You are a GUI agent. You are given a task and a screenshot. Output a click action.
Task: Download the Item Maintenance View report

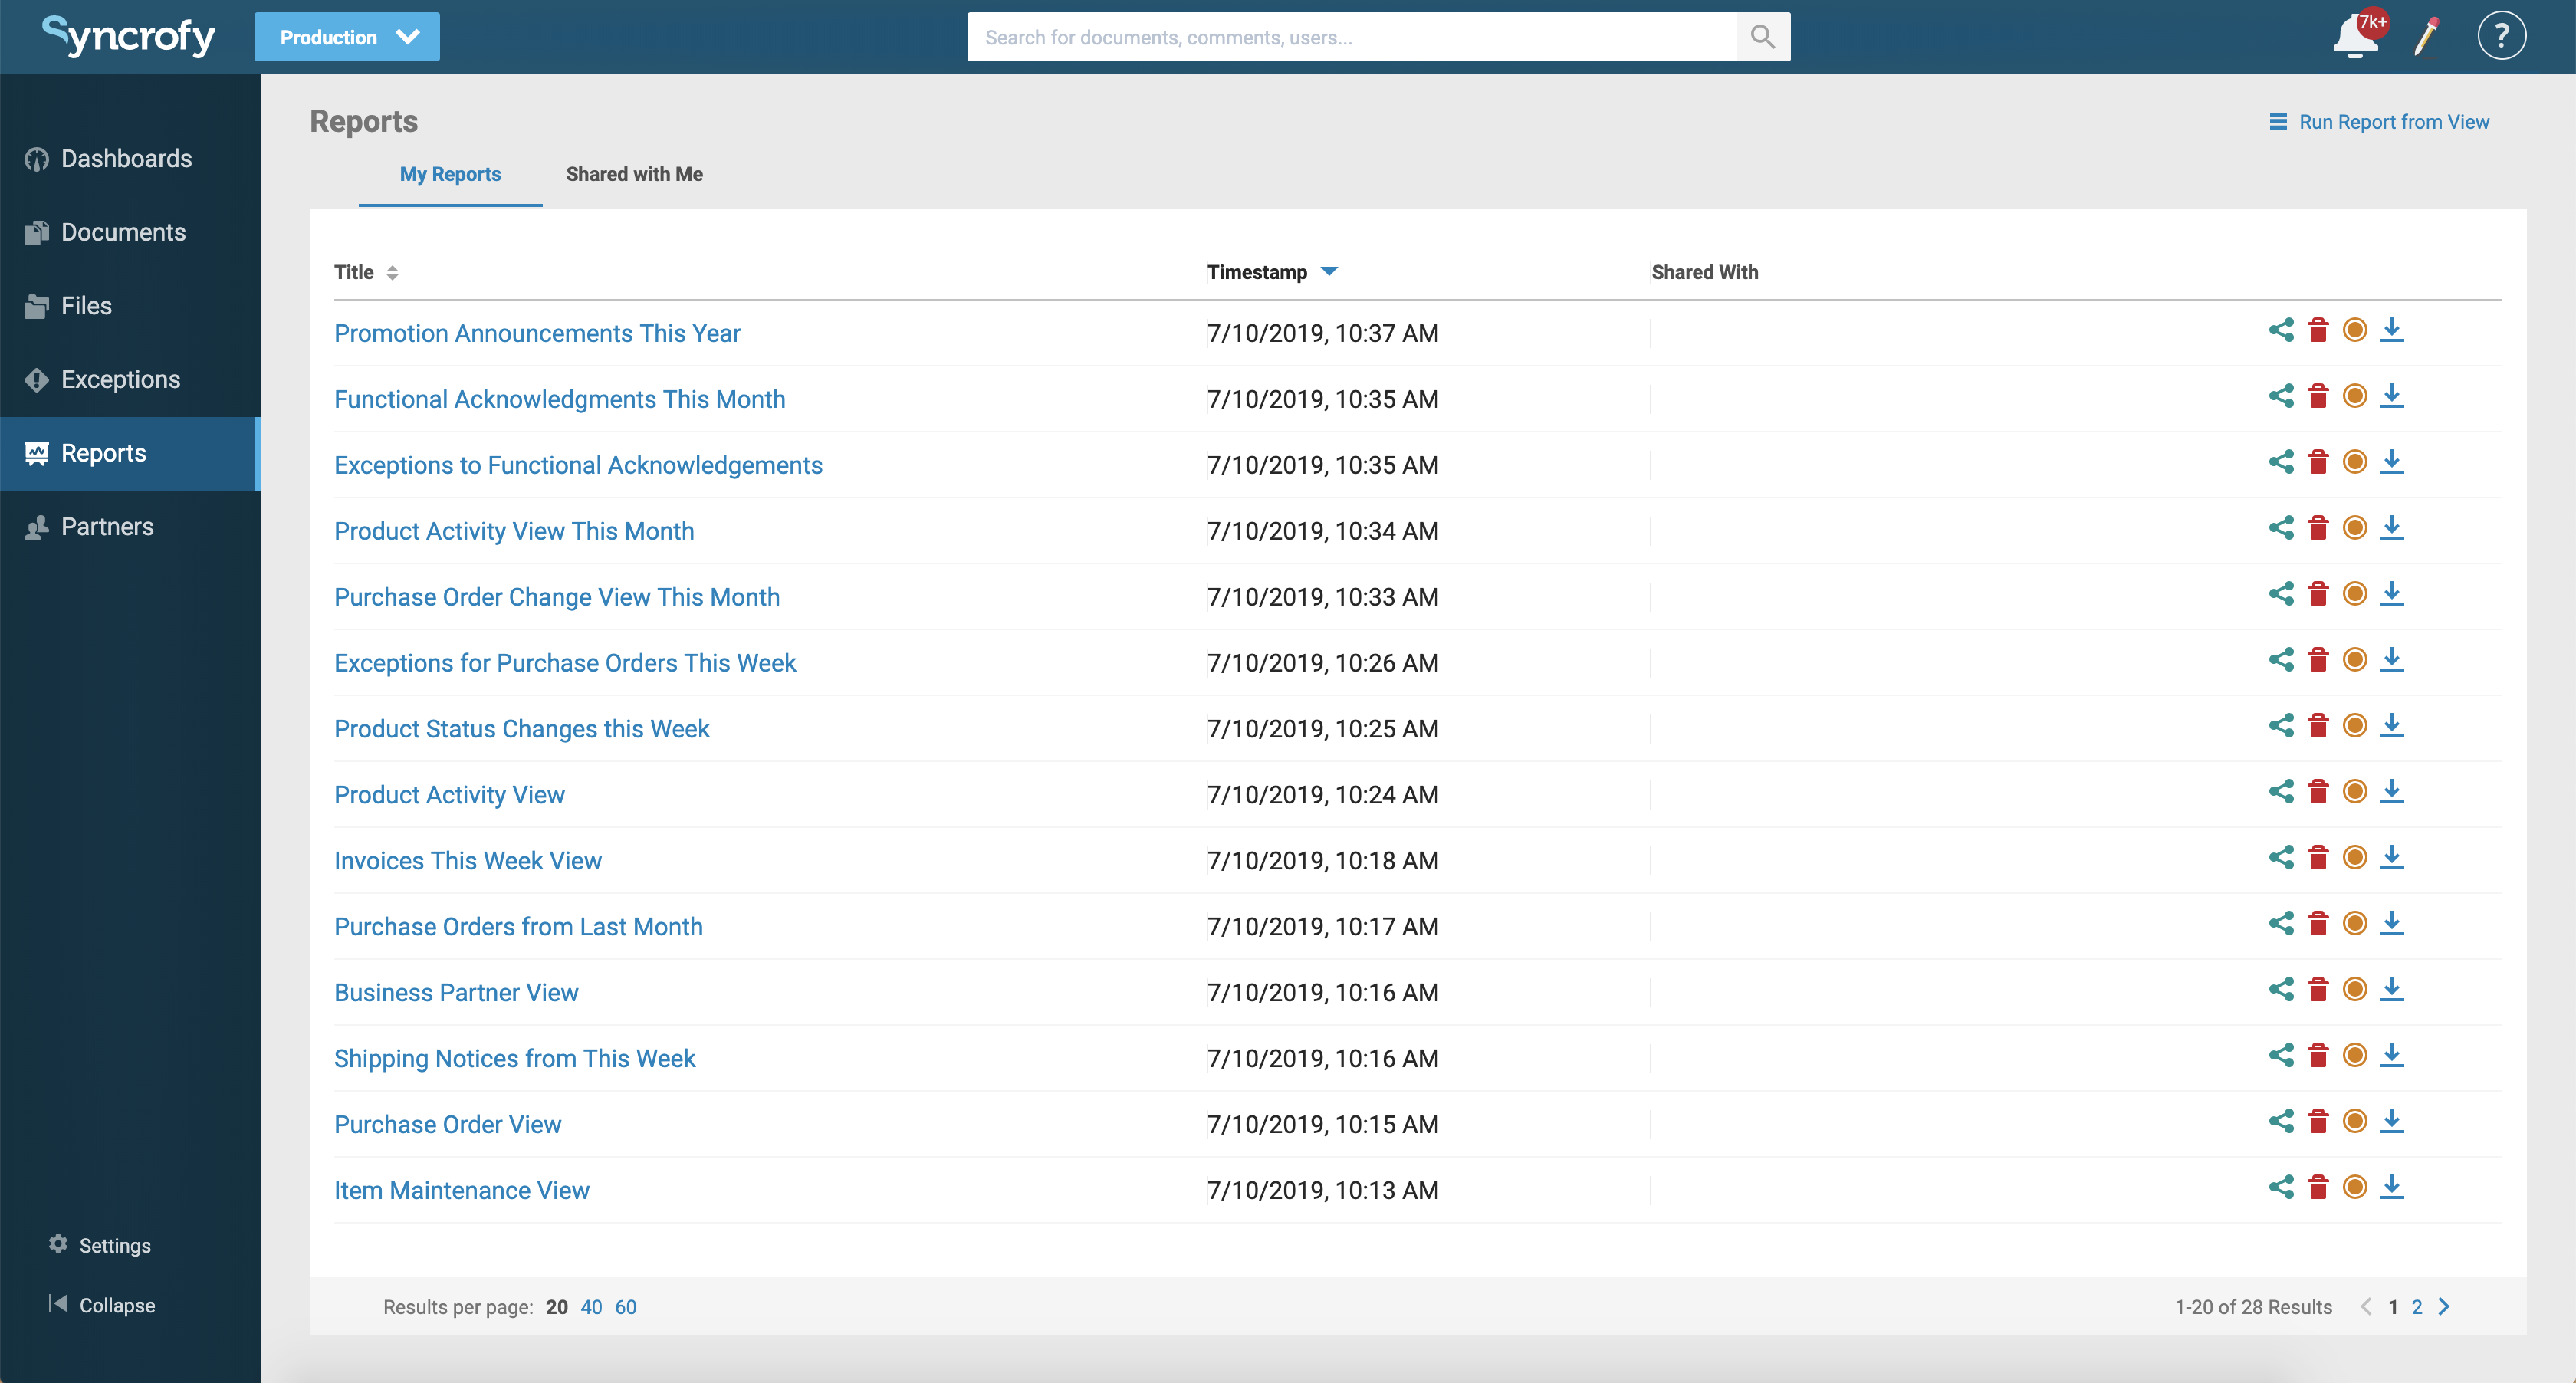[x=2392, y=1187]
